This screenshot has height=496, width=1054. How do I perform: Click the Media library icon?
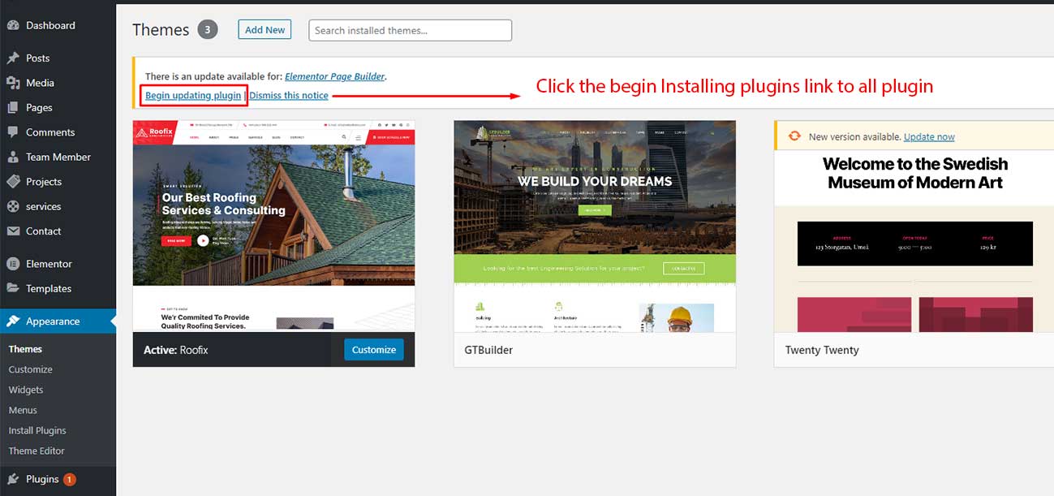[13, 83]
